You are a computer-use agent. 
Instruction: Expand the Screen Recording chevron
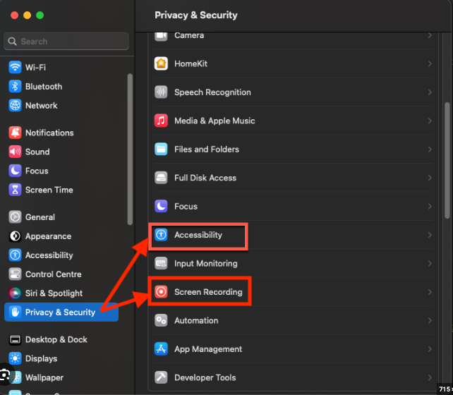430,291
